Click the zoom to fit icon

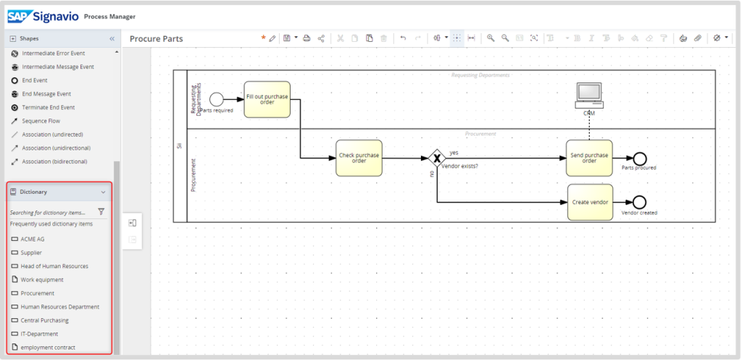click(534, 38)
